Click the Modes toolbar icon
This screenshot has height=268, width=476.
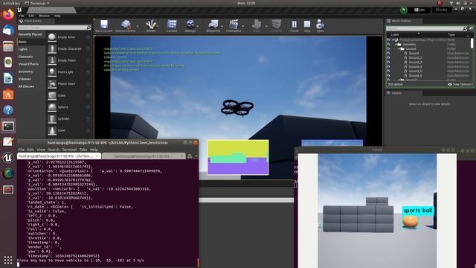(x=151, y=25)
